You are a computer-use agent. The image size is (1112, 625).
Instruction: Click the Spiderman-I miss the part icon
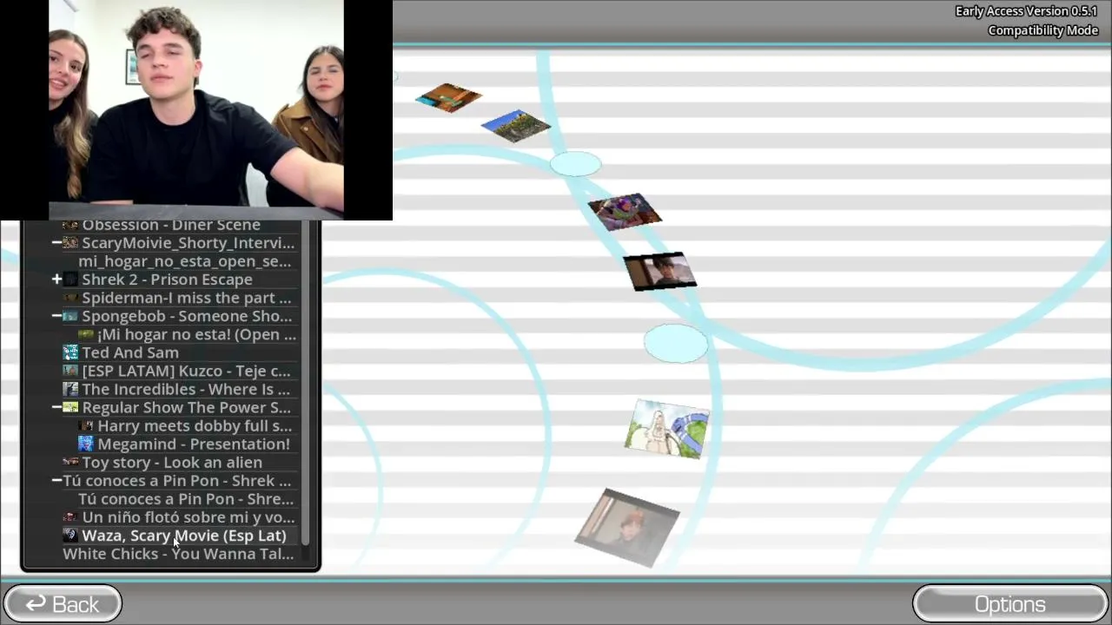[70, 298]
